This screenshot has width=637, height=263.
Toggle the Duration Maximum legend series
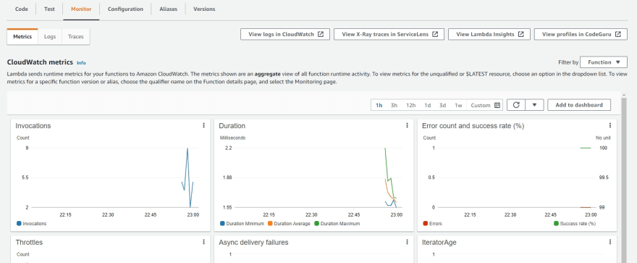tap(337, 224)
